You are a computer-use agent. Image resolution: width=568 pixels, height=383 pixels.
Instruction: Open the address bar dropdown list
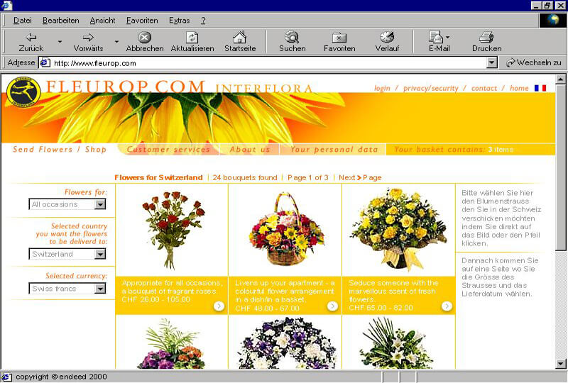[491, 63]
